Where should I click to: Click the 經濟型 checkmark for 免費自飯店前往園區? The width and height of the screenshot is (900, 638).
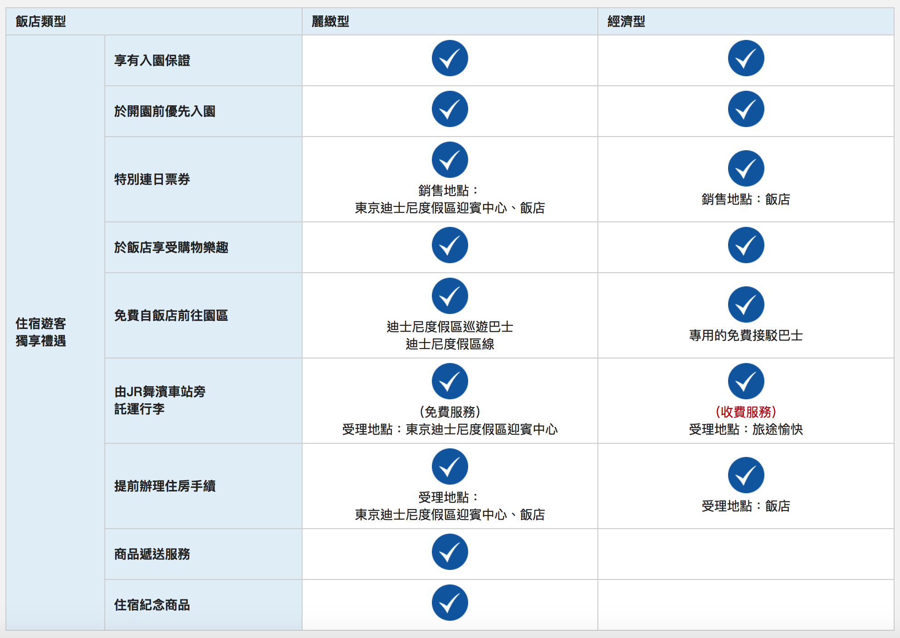746,305
